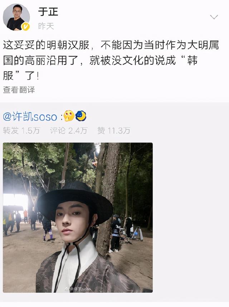Image resolution: width=229 pixels, height=307 pixels.
Task: View the 赞 11.3万 likes
Action: tap(114, 131)
